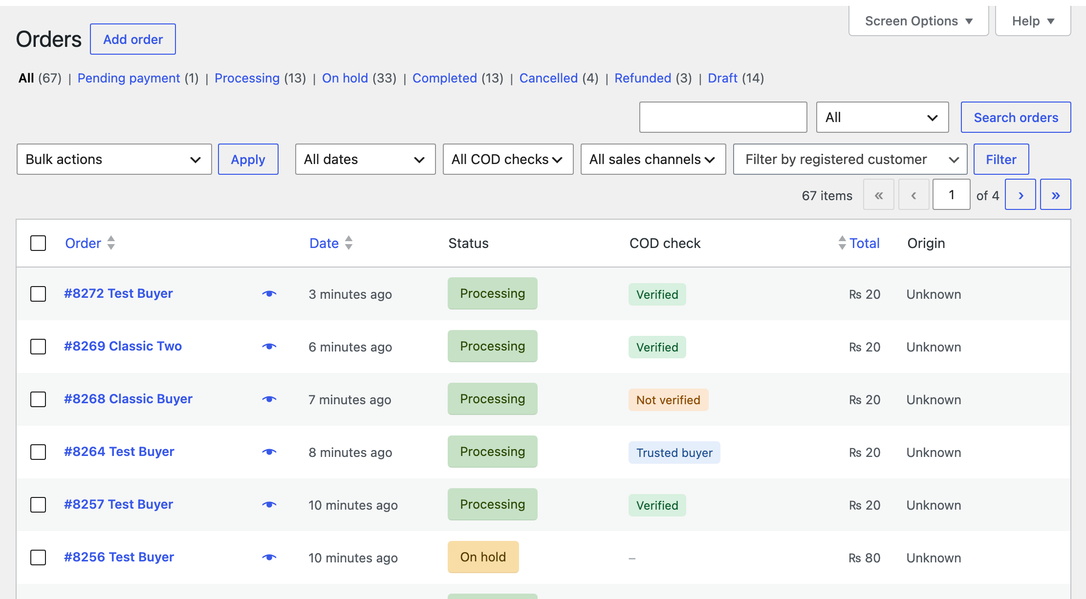Click the Add order button

[133, 39]
